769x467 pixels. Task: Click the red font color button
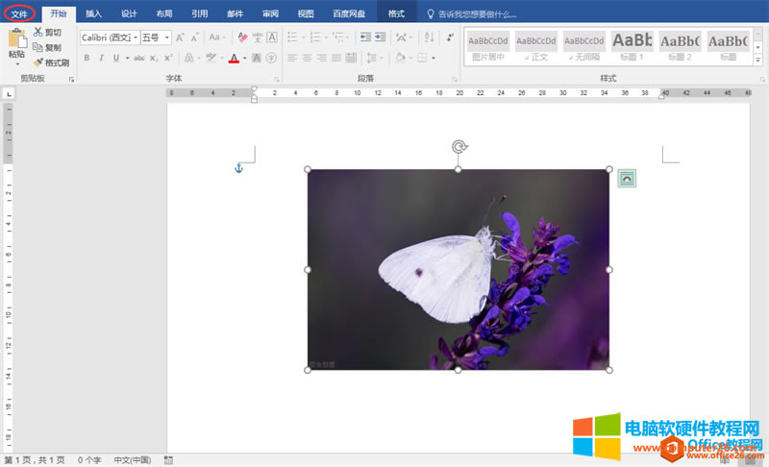tap(234, 58)
